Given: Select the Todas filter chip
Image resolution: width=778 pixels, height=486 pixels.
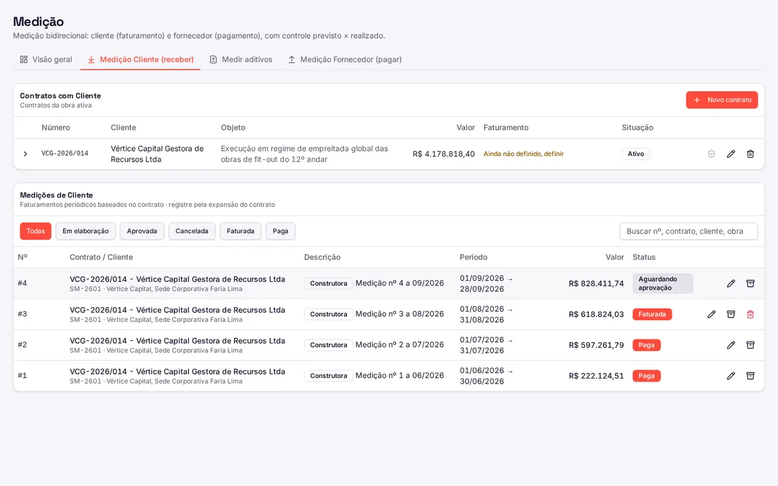Looking at the screenshot, I should coord(36,231).
